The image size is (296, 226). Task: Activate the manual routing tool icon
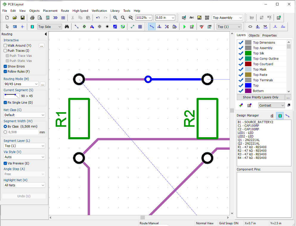pos(152,27)
